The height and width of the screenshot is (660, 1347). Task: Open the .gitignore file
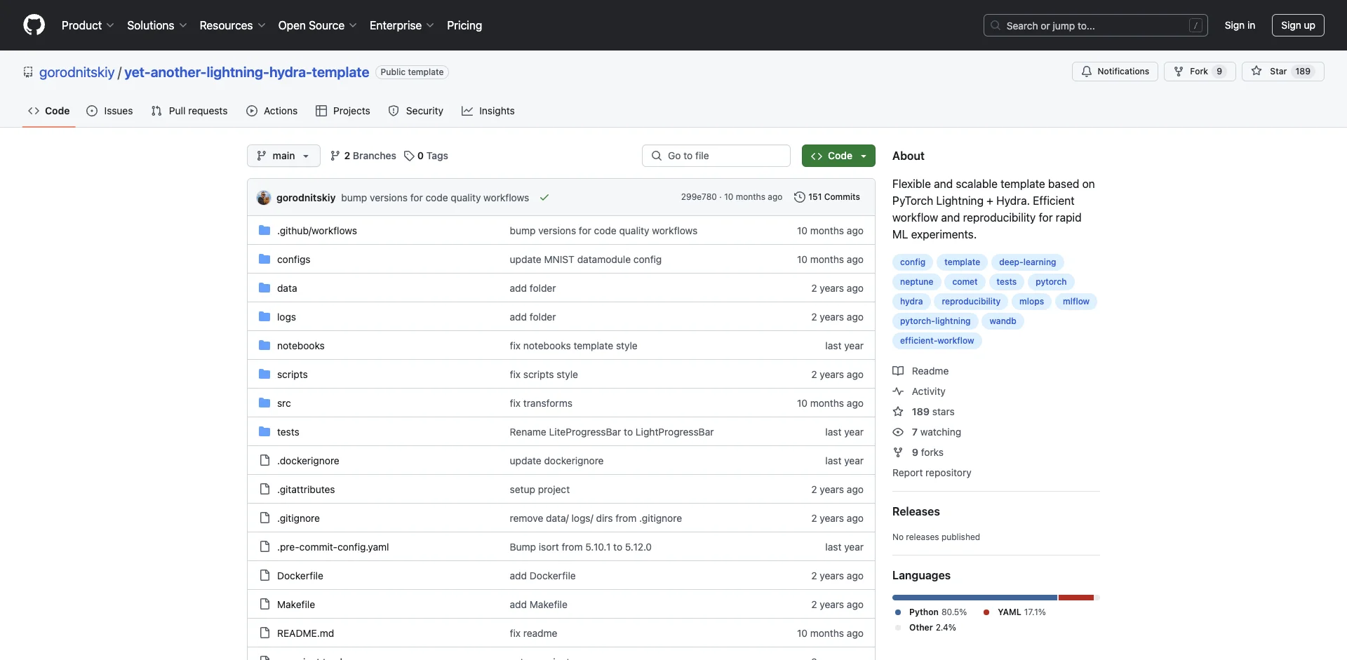point(298,518)
